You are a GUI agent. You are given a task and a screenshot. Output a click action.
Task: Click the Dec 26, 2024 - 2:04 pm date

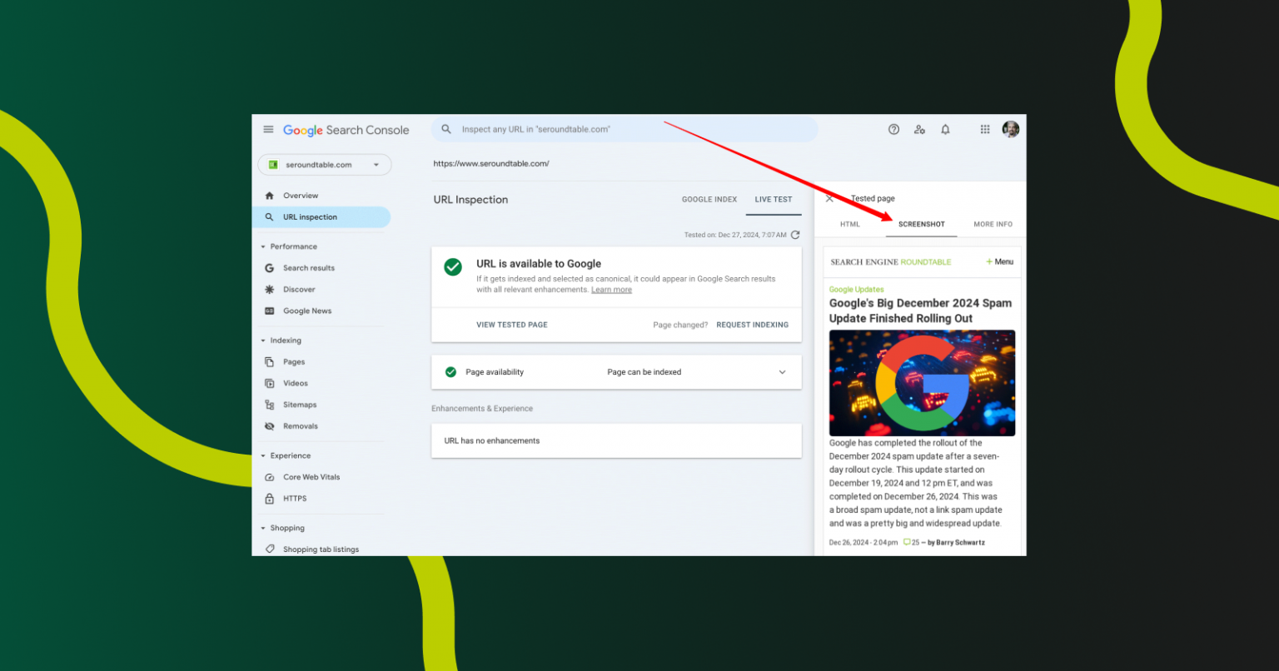point(863,543)
